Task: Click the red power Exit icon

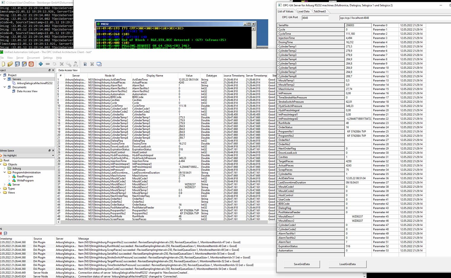Action: point(31,64)
